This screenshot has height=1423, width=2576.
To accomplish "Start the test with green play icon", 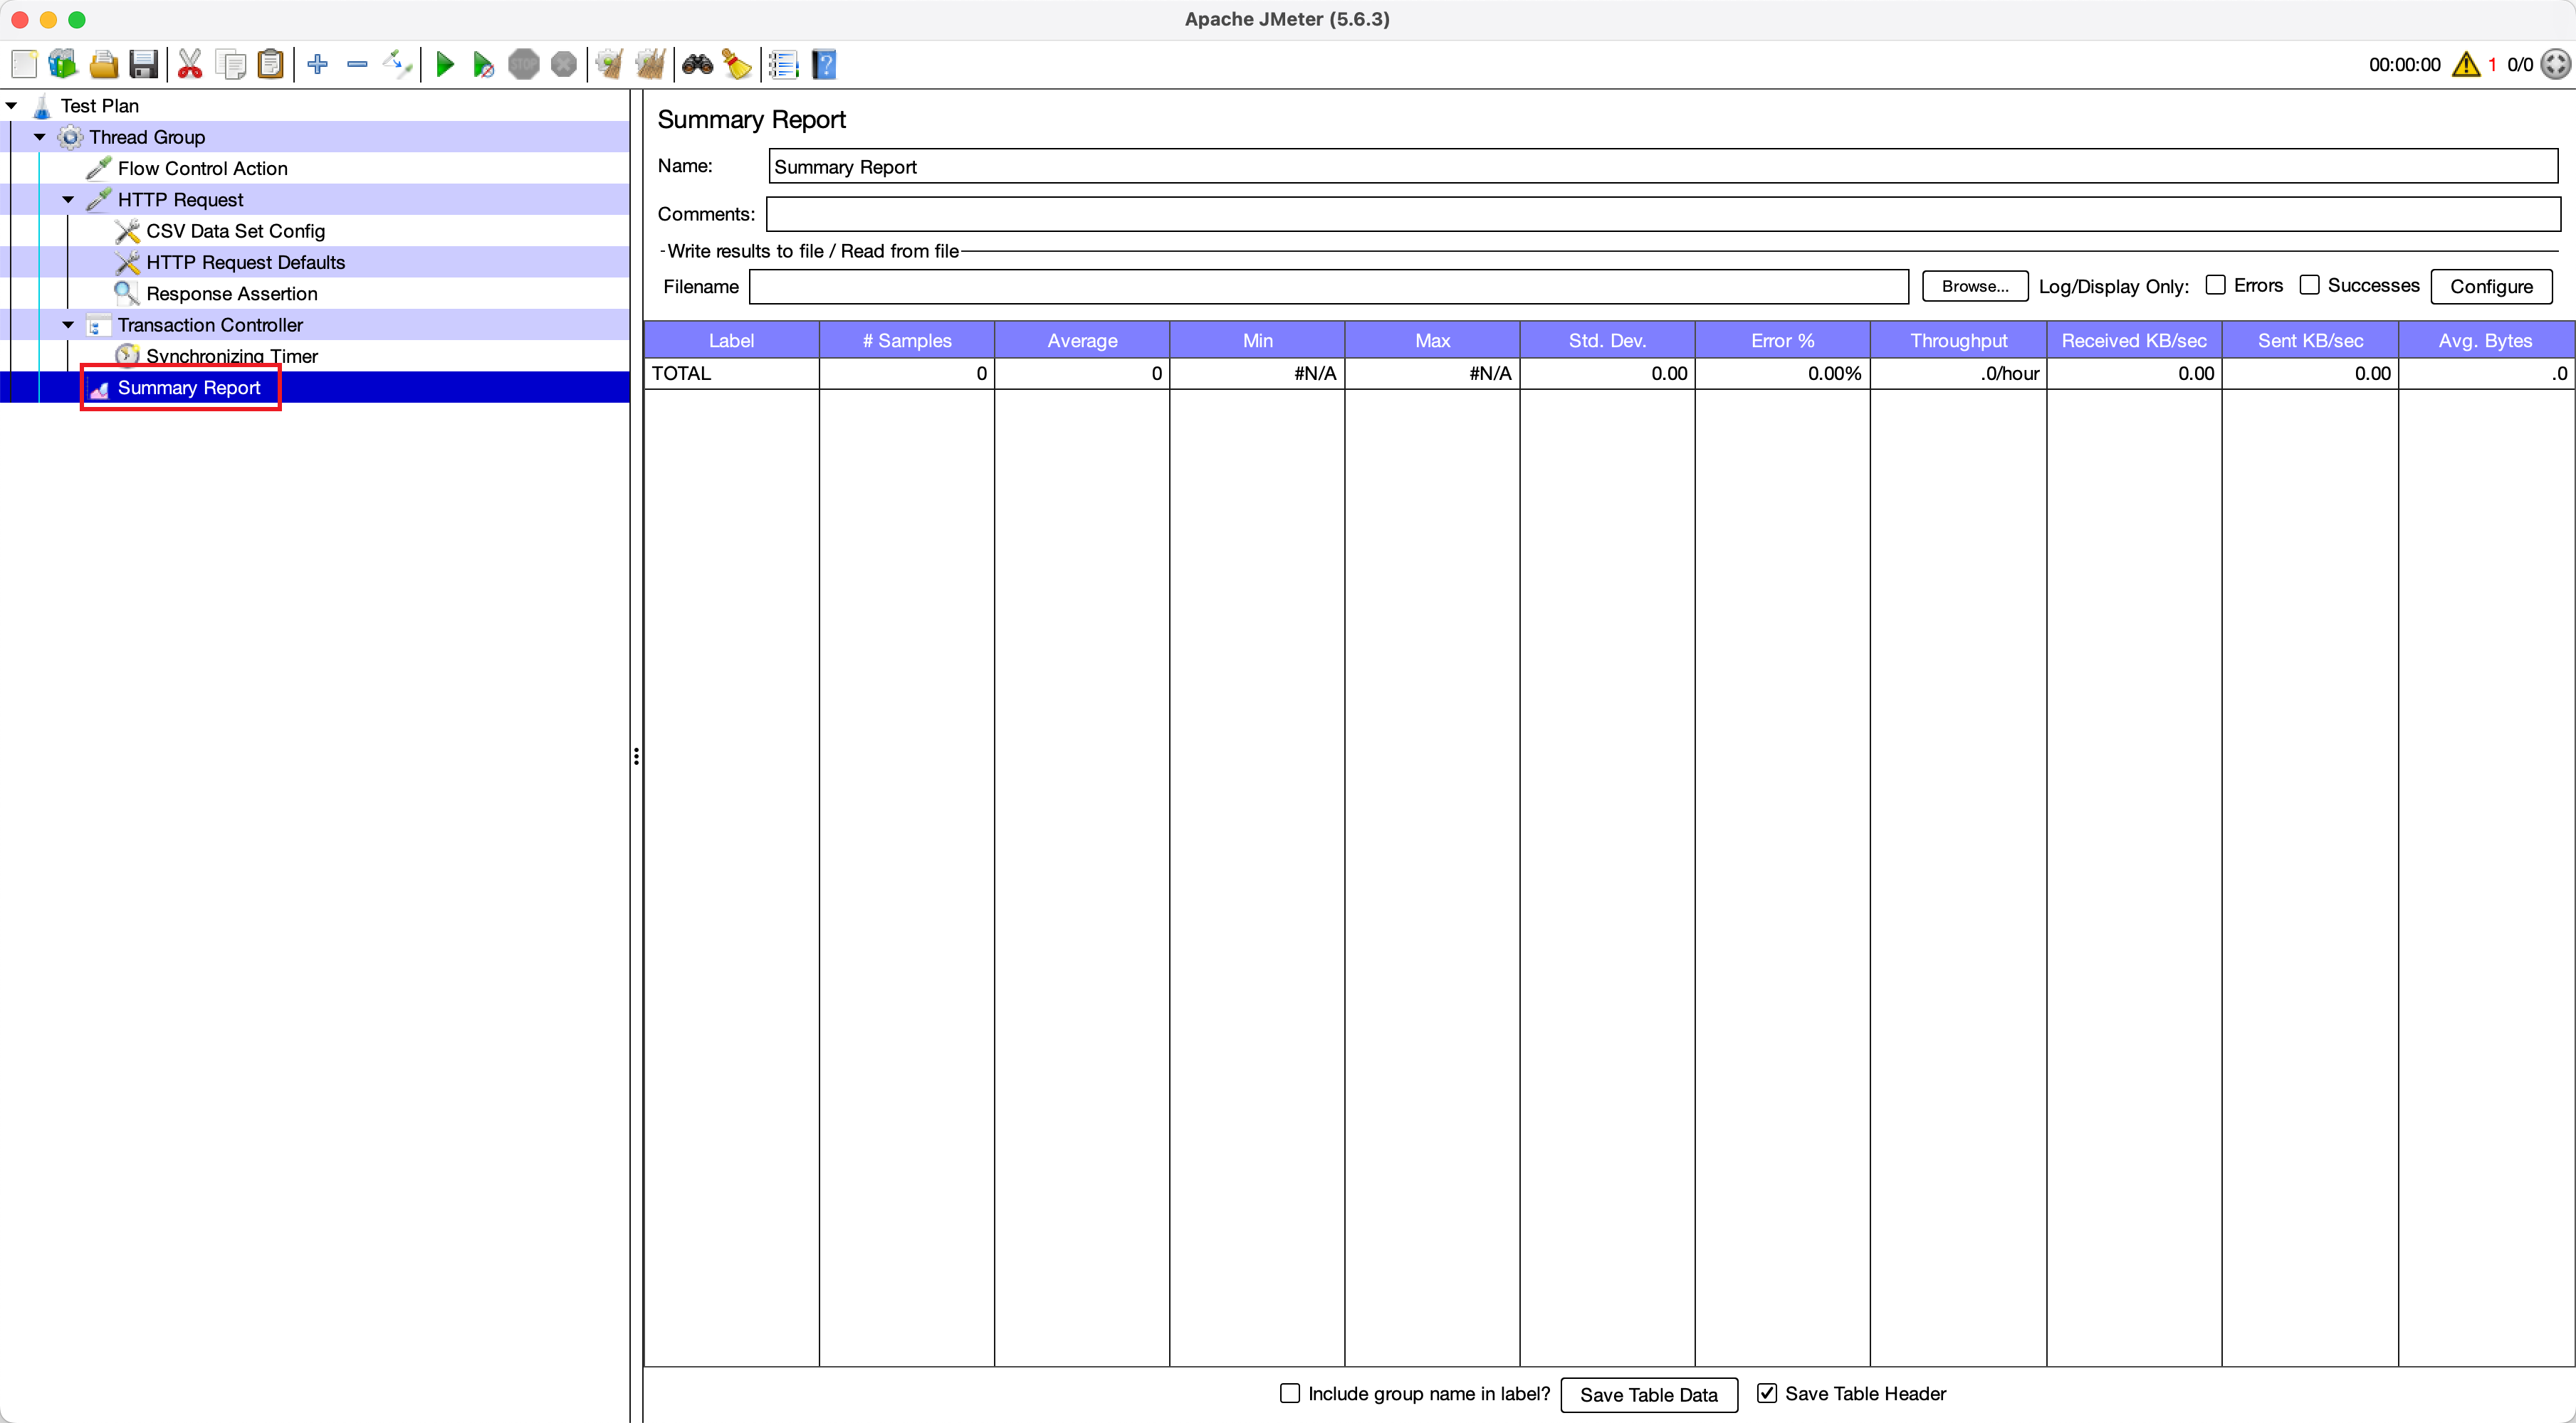I will 445,65.
